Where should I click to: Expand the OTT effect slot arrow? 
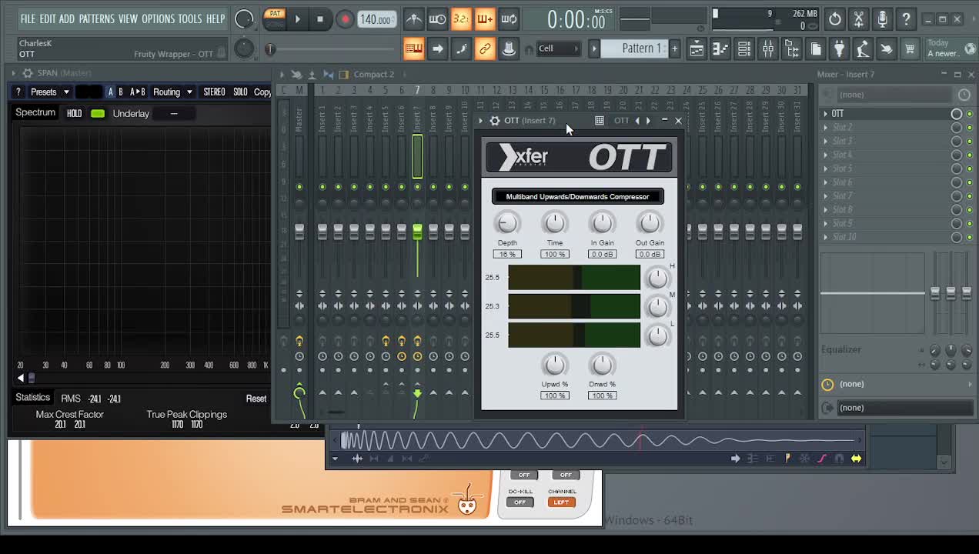point(826,114)
